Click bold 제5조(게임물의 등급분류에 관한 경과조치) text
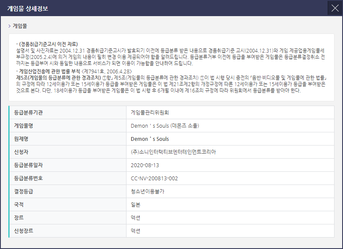The width and height of the screenshot is (343, 249). coord(59,78)
